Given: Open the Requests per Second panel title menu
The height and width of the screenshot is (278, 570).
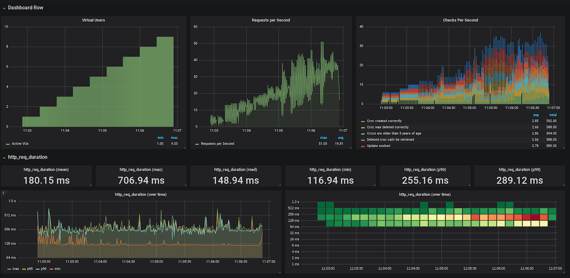Looking at the screenshot, I should tap(271, 20).
